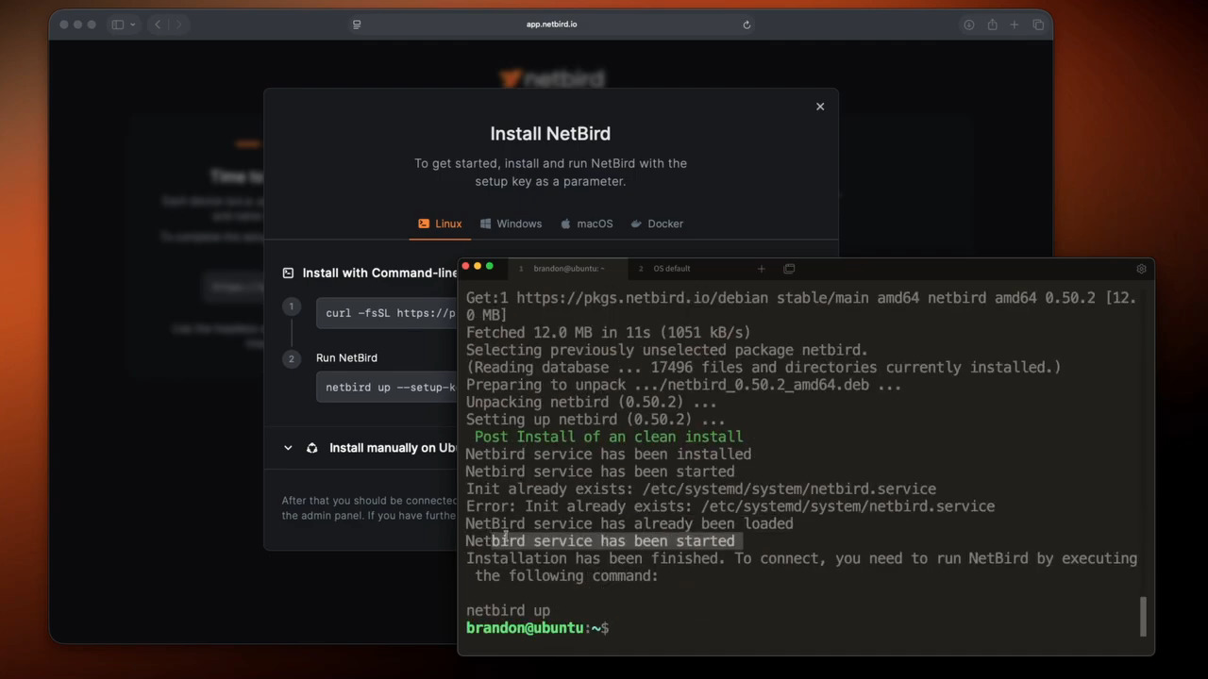Switch to the Windows install tab
This screenshot has width=1208, height=679.
511,224
